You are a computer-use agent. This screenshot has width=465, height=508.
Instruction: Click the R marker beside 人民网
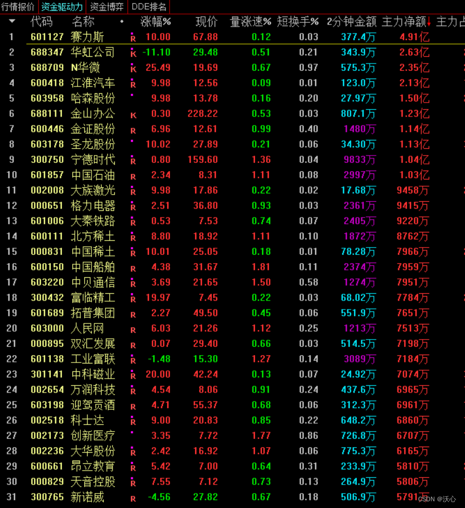coord(133,330)
